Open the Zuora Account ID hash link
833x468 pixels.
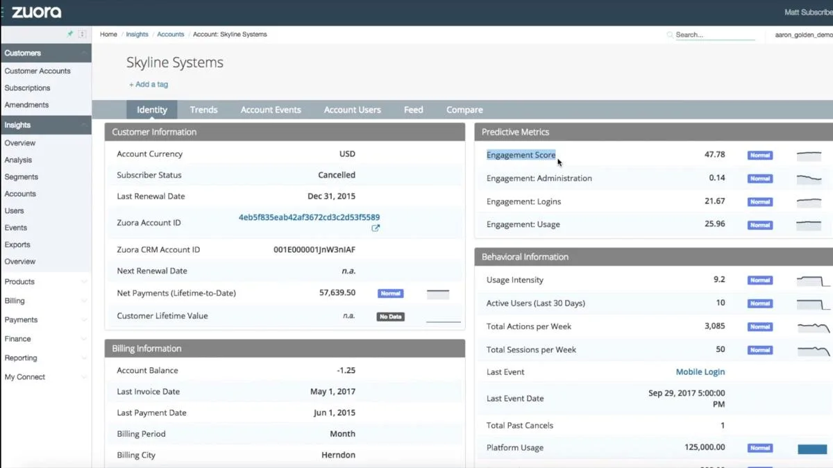coord(309,217)
